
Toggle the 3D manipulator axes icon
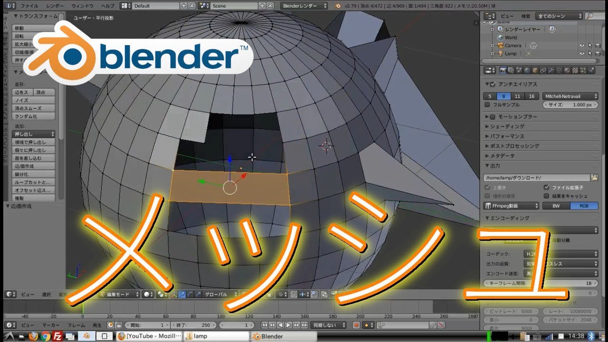pos(174,294)
